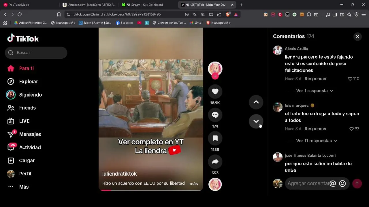Screen dimensions: 369x207
Task: Go to the next video
Action: 256,121
